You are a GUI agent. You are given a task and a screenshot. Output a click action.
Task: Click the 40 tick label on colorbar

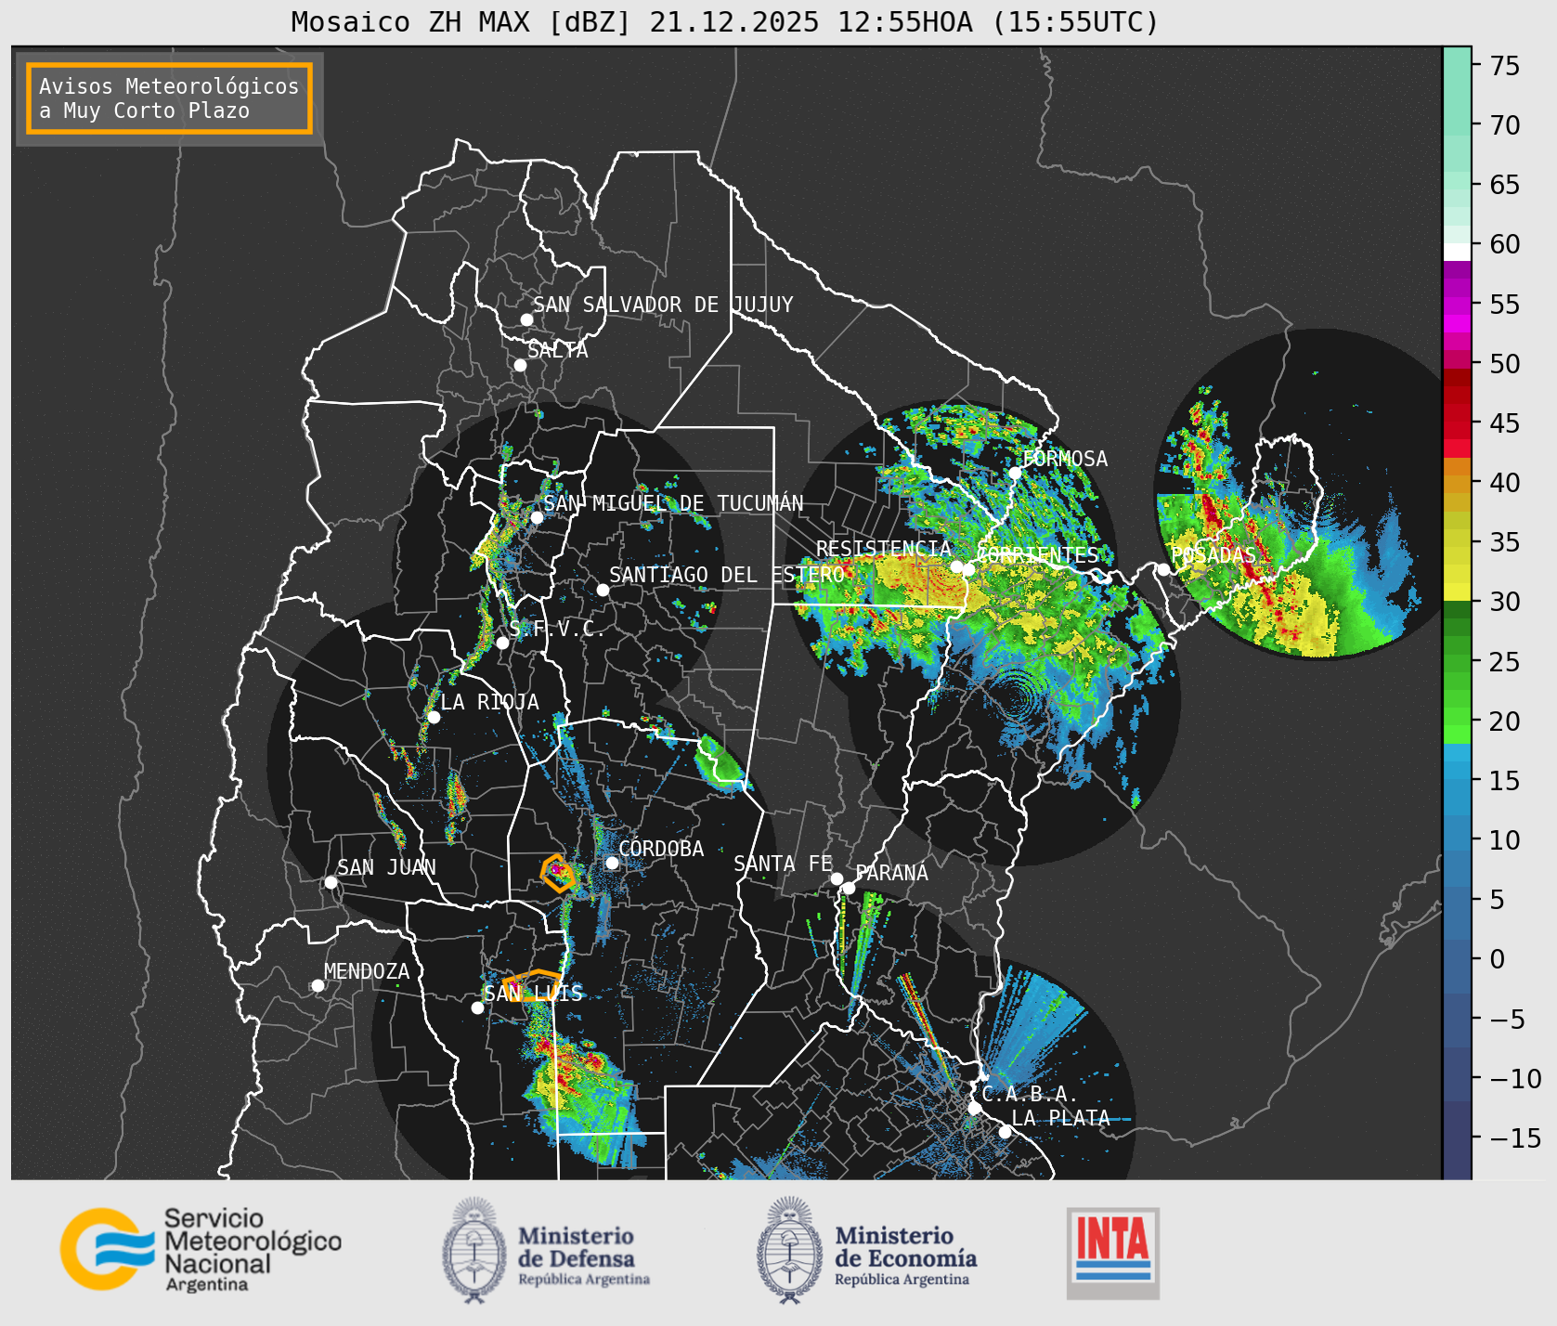coord(1505,482)
